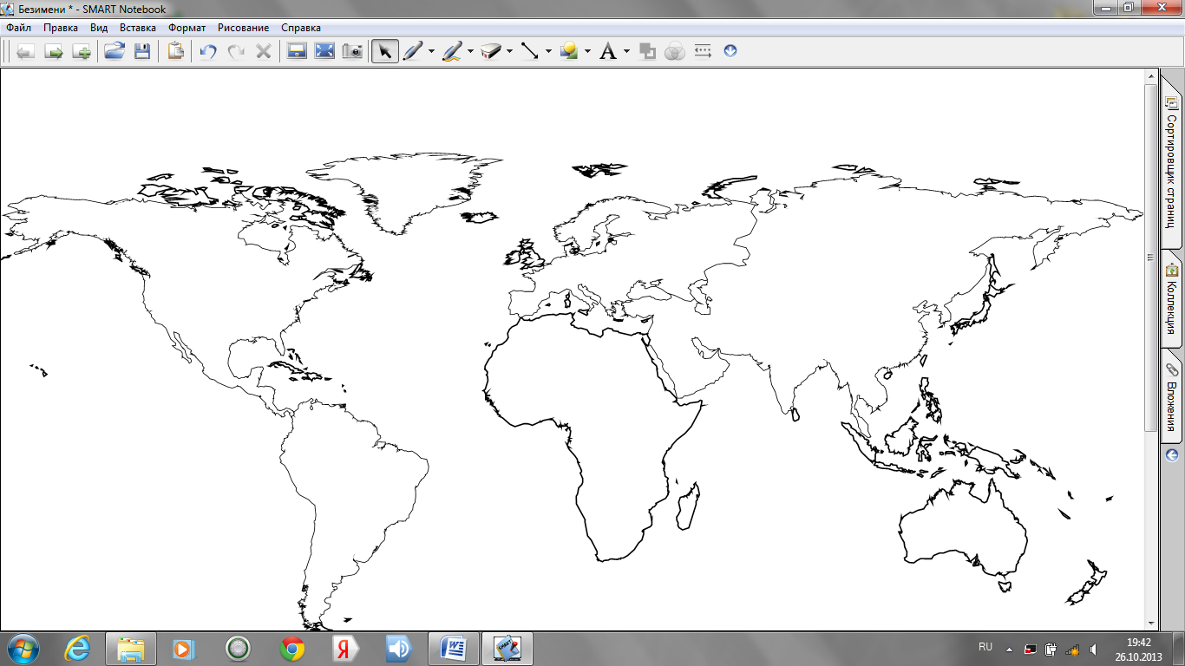Screen dimensions: 1185x666
Task: Open the Вставка menu
Action: click(x=138, y=28)
